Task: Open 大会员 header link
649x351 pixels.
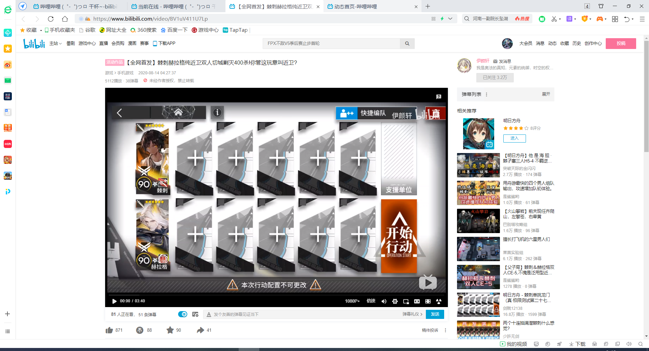Action: coord(526,44)
